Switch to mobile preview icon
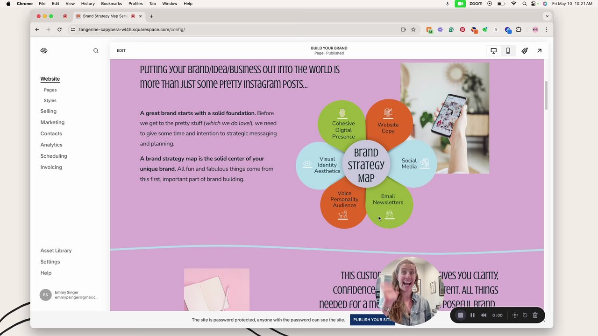The width and height of the screenshot is (598, 336). click(x=508, y=50)
